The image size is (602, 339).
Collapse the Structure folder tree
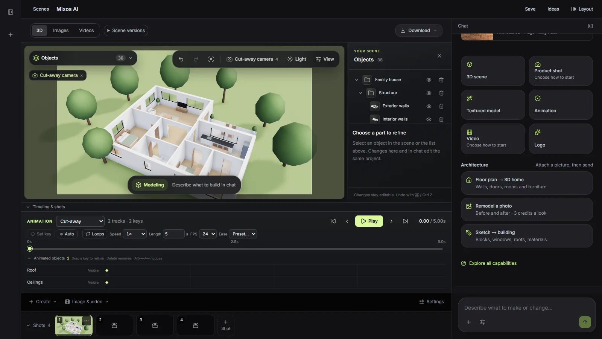(x=360, y=93)
